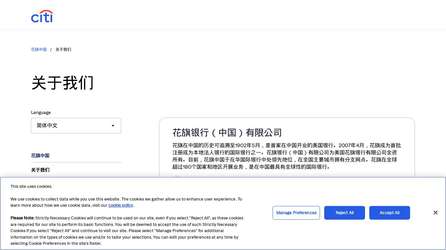This screenshot has height=250, width=446.
Task: Select 花旗中国 in the left sidebar
Action: tap(40, 156)
